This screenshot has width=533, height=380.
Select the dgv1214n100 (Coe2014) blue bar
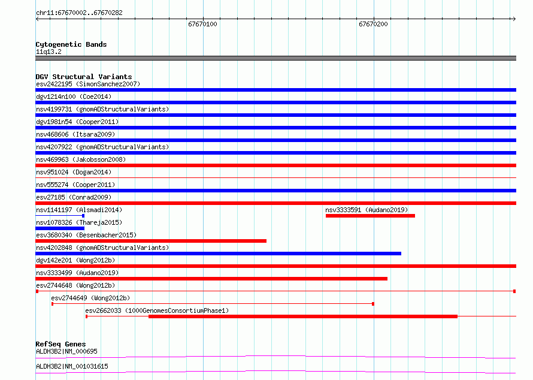[x=275, y=102]
